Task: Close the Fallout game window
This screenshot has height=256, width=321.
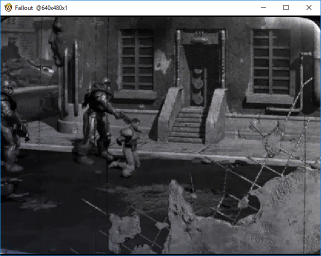Action: pos(309,8)
